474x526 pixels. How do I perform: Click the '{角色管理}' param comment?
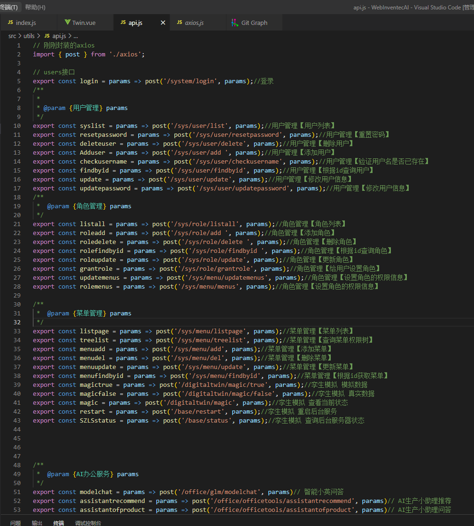coord(90,206)
